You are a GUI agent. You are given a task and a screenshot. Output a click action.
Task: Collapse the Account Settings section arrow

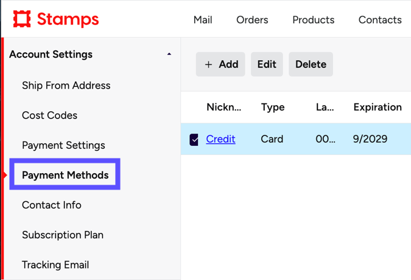[169, 54]
